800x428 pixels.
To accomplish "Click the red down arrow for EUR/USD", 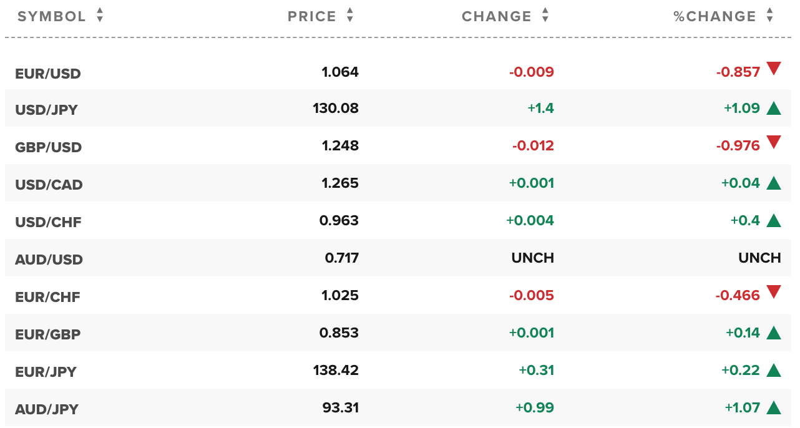I will click(774, 68).
